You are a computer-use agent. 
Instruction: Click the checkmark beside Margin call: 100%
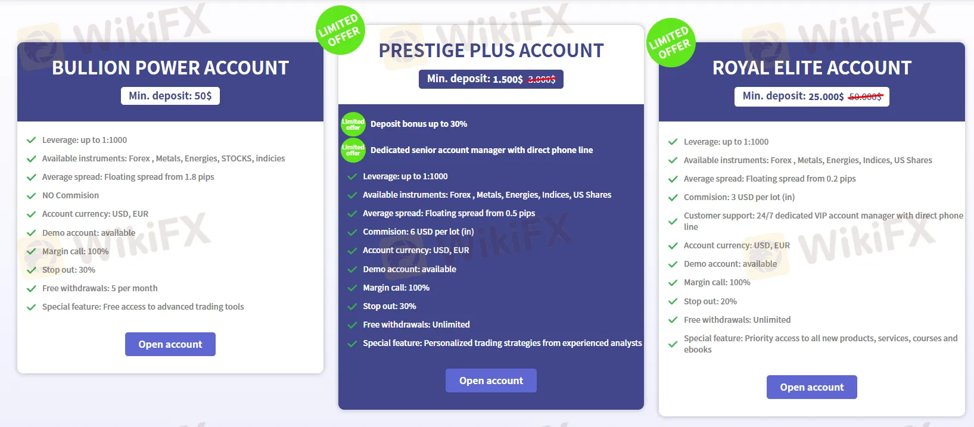32,251
